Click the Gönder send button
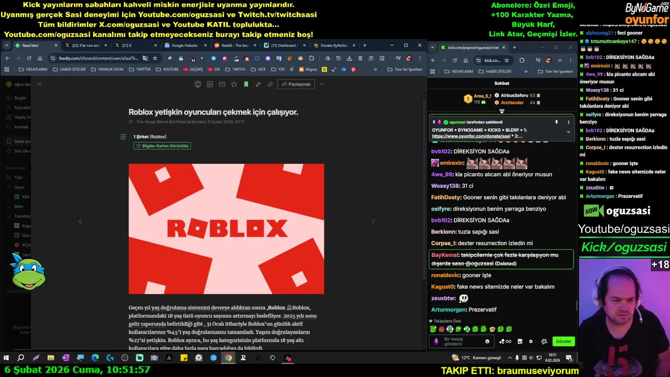The width and height of the screenshot is (670, 377). point(564,341)
